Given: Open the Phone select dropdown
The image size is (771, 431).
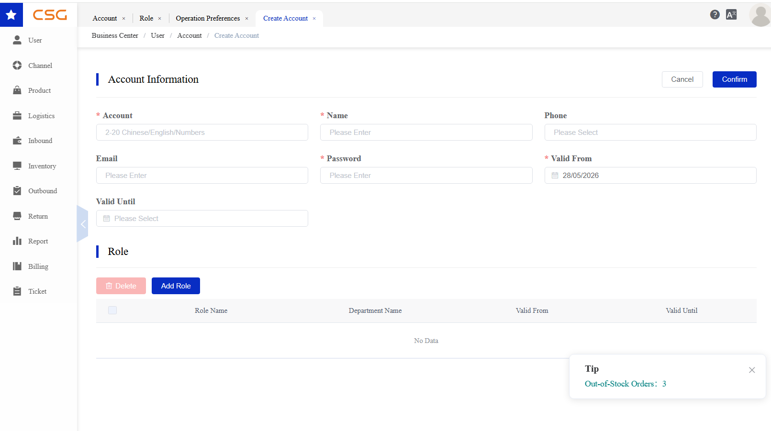Looking at the screenshot, I should [650, 133].
